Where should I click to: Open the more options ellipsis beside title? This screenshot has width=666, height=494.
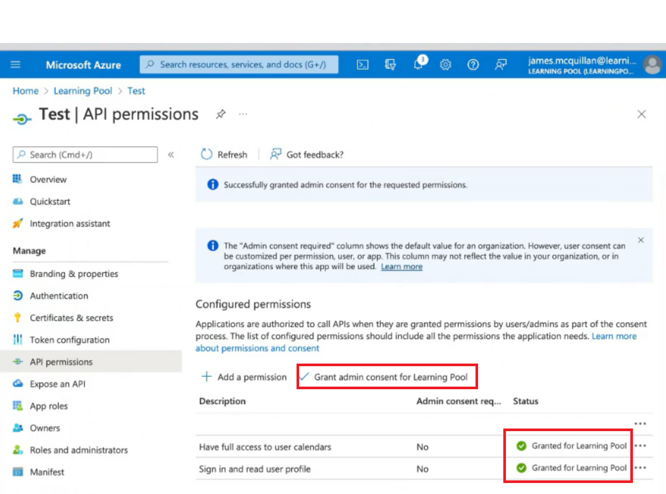[x=242, y=114]
